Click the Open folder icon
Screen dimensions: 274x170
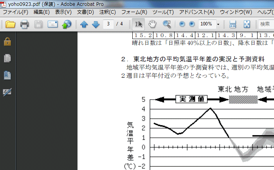pos(10,25)
